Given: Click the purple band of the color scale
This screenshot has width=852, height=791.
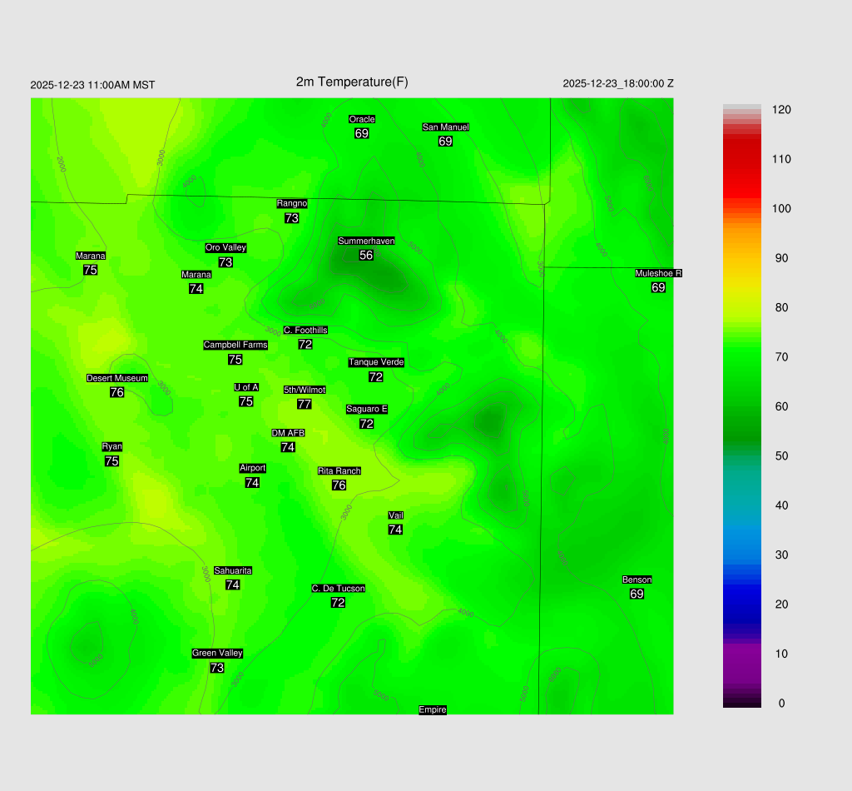Looking at the screenshot, I should 742,658.
